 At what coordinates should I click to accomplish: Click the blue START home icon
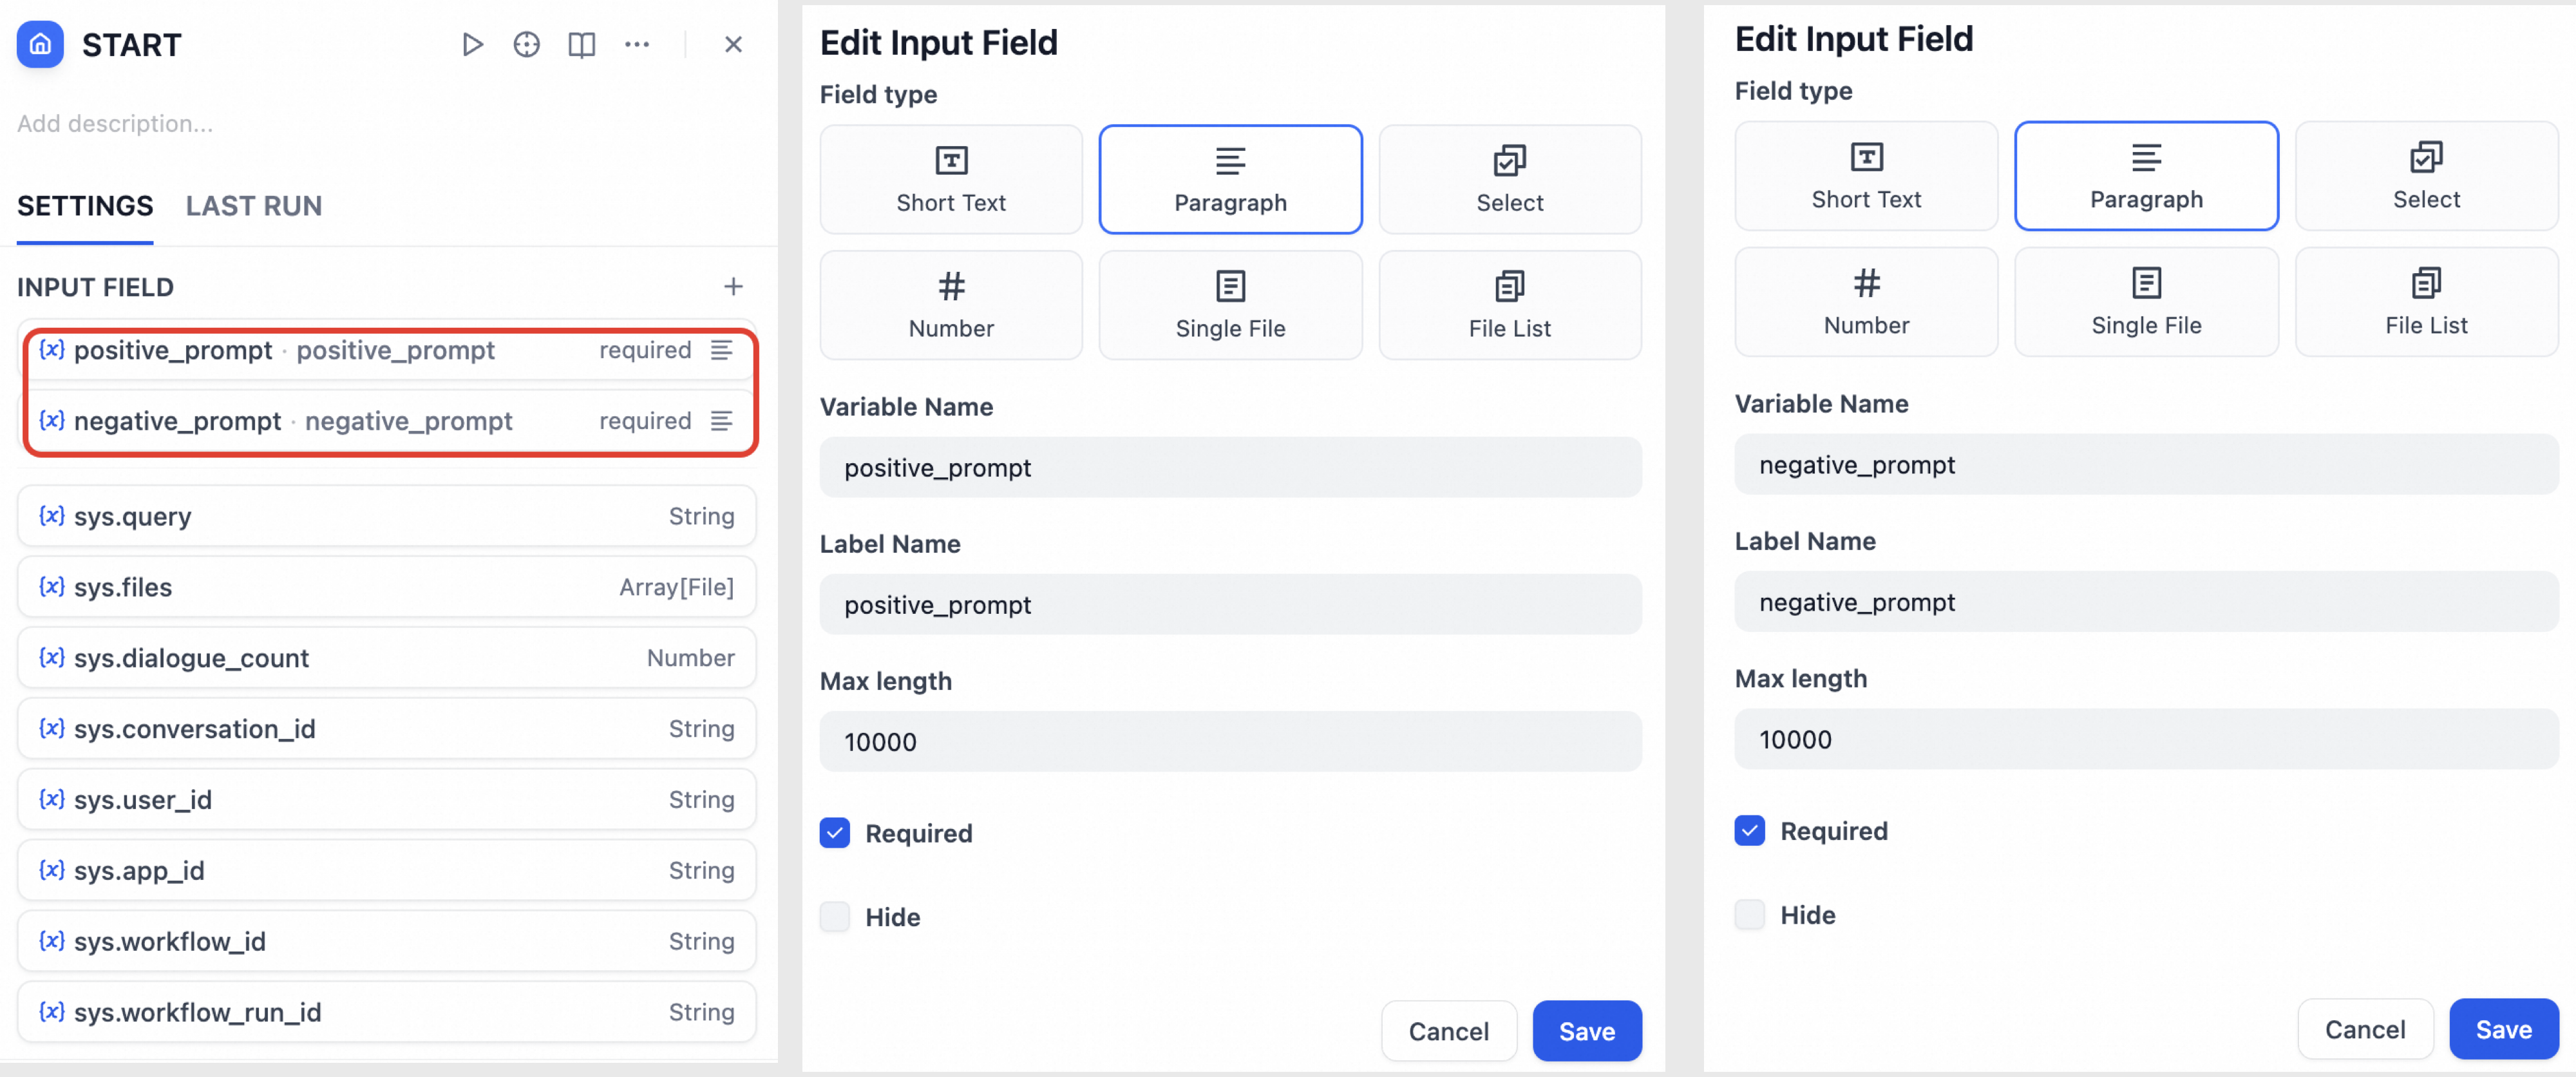[x=40, y=44]
